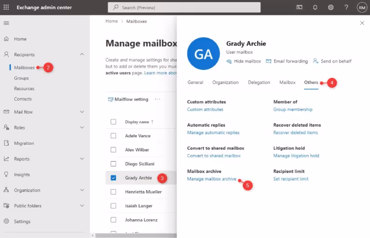Expand the Roles chevron
Image resolution: width=370 pixels, height=238 pixels.
tap(82, 127)
